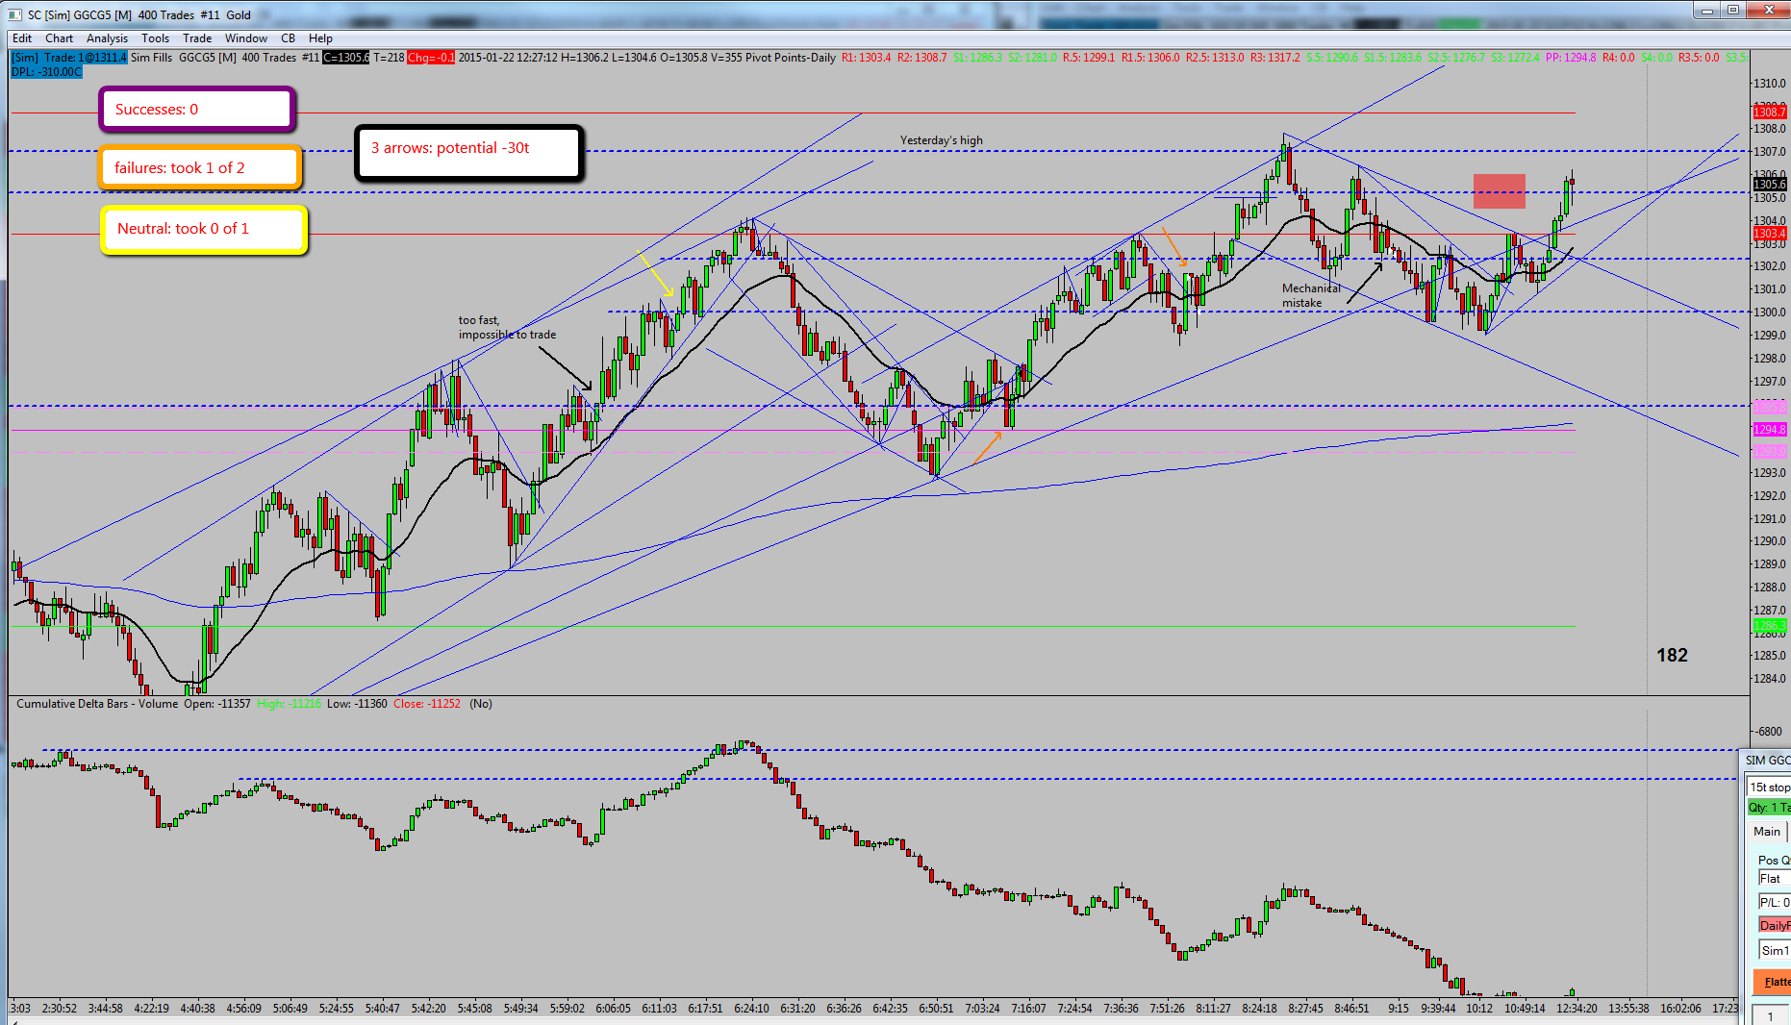The image size is (1791, 1025).
Task: Select the 'Successes: 0' annotation box
Action: pos(196,110)
